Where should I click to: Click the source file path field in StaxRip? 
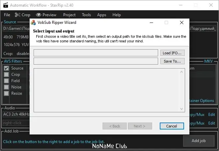click(16, 28)
